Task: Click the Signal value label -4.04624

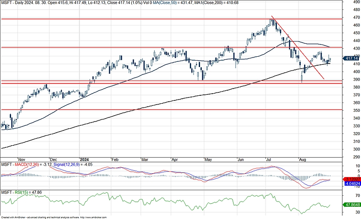Action: pyautogui.click(x=353, y=184)
